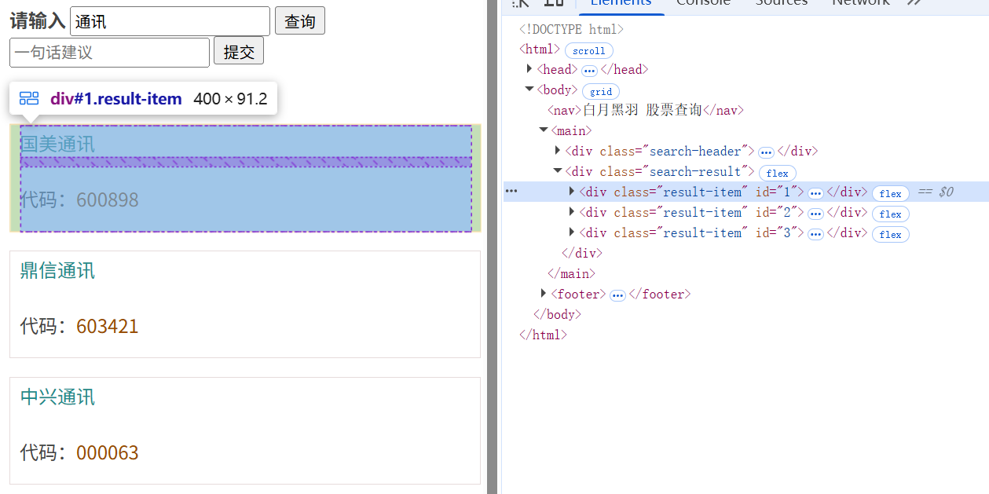The width and height of the screenshot is (989, 494).
Task: Click the 国美通讯 result title
Action: tap(57, 144)
